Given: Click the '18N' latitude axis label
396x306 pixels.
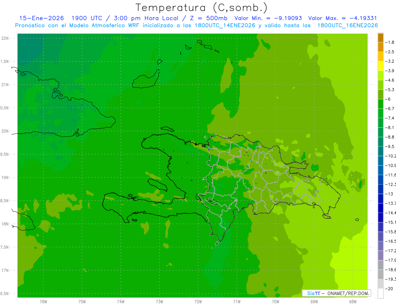Looking at the screenshot, I should [5, 224].
